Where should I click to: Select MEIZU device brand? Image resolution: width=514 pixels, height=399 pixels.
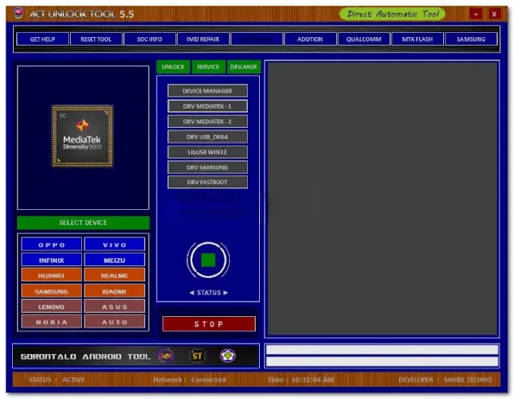pos(114,260)
